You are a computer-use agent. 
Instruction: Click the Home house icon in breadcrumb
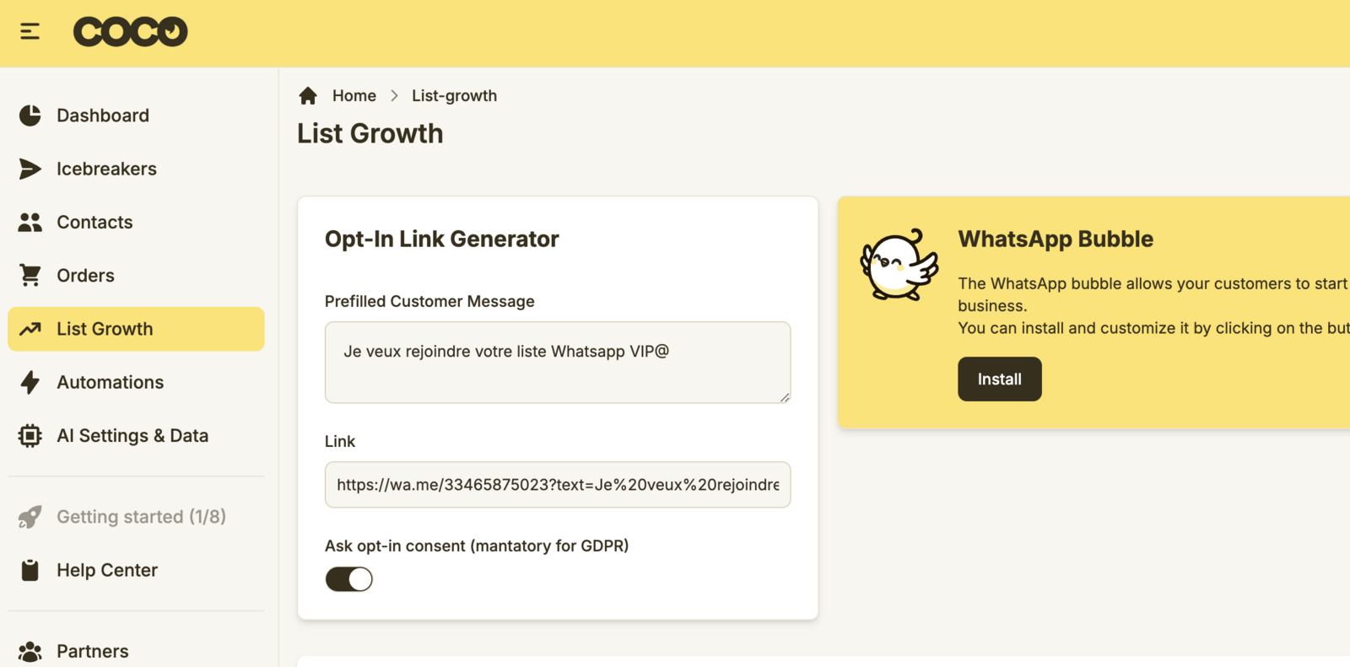pyautogui.click(x=308, y=95)
